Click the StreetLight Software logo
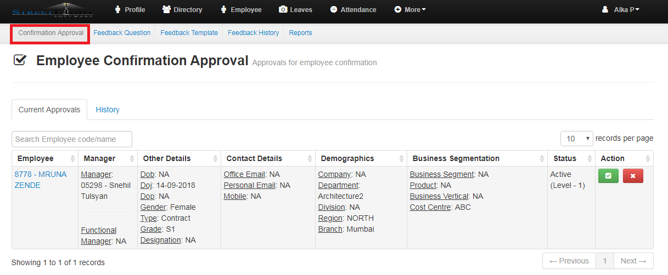The width and height of the screenshot is (668, 275). [53, 10]
